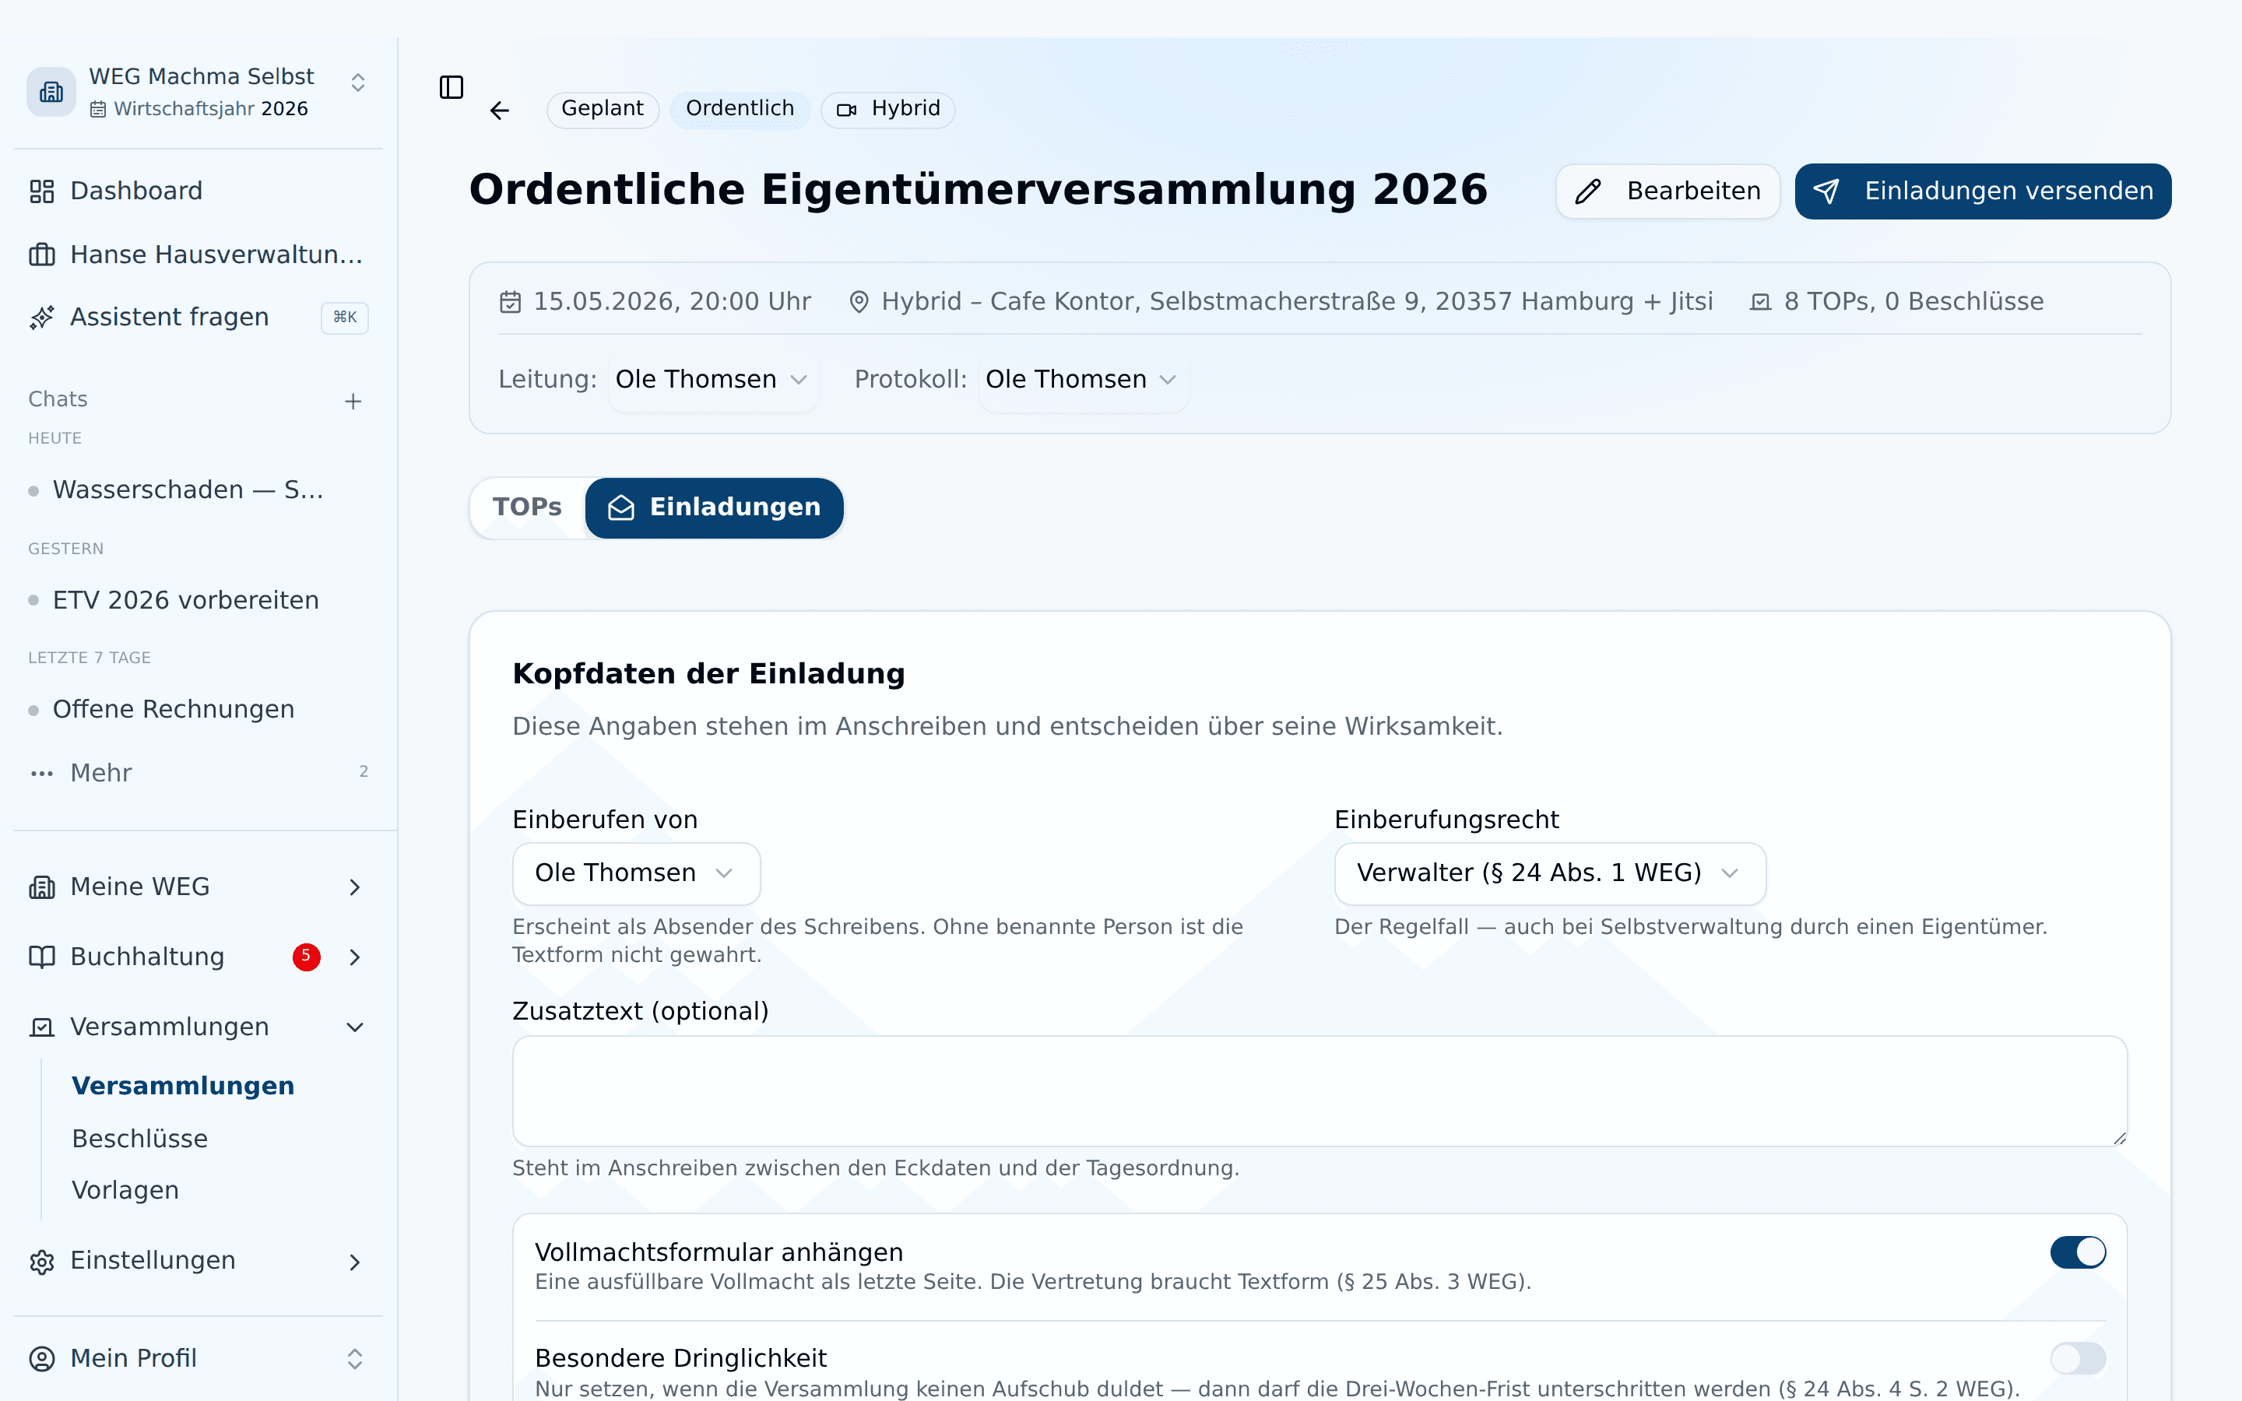Start a new chat with plus icon
Viewport: 2242px width, 1401px height.
(x=353, y=401)
